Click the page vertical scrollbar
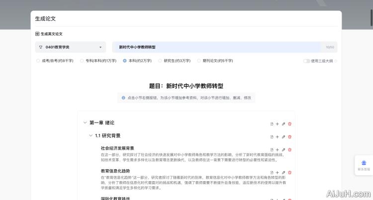Screen dimensions: 373x200 click(372, 18)
